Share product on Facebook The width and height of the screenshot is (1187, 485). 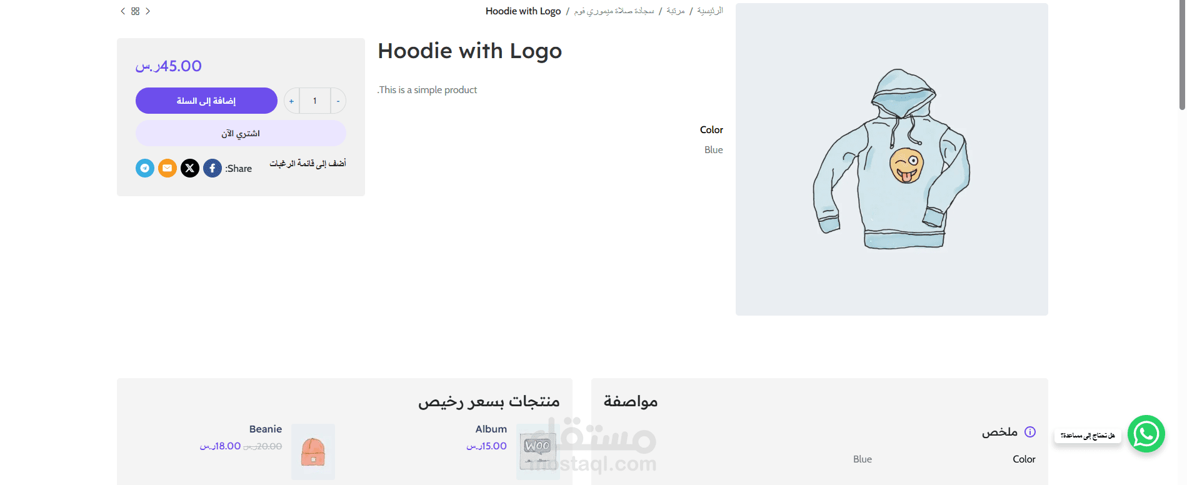click(x=213, y=168)
